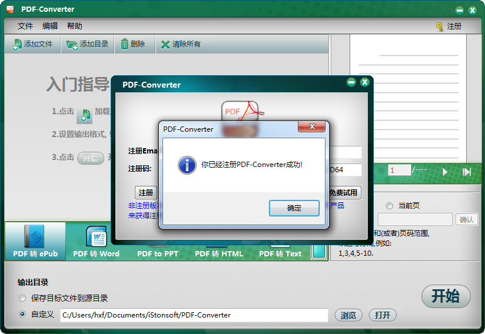Select the PDF 转 HTML tab
485x334 pixels.
[x=219, y=253]
